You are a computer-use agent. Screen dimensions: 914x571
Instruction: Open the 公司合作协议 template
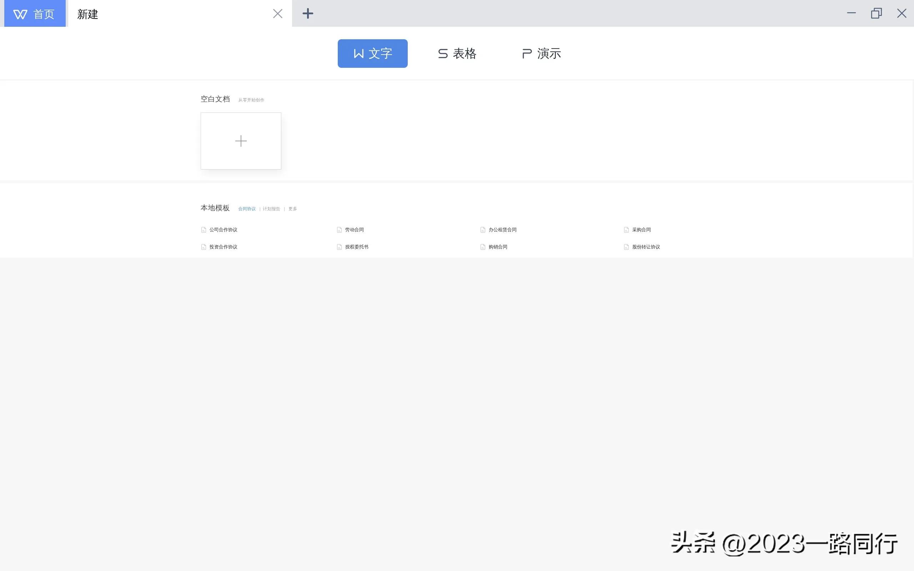tap(223, 229)
